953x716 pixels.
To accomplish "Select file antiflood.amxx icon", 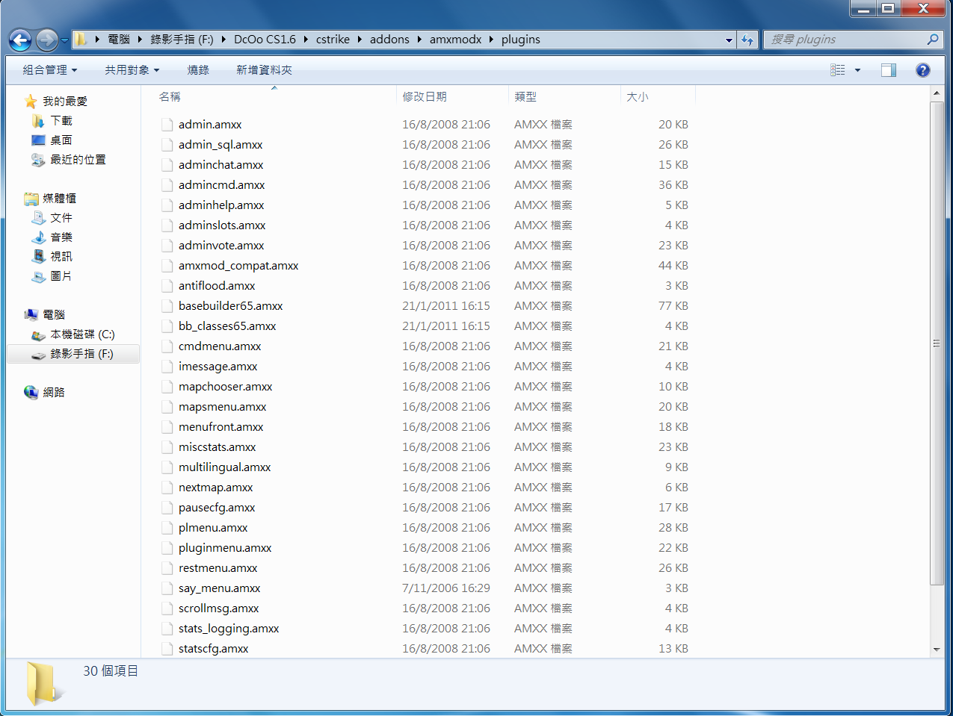I will (167, 286).
